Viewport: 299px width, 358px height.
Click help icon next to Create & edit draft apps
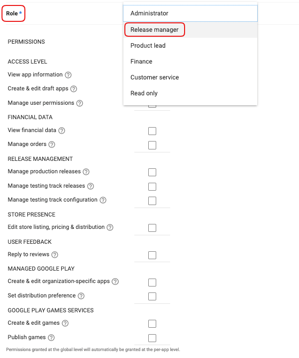click(x=74, y=89)
